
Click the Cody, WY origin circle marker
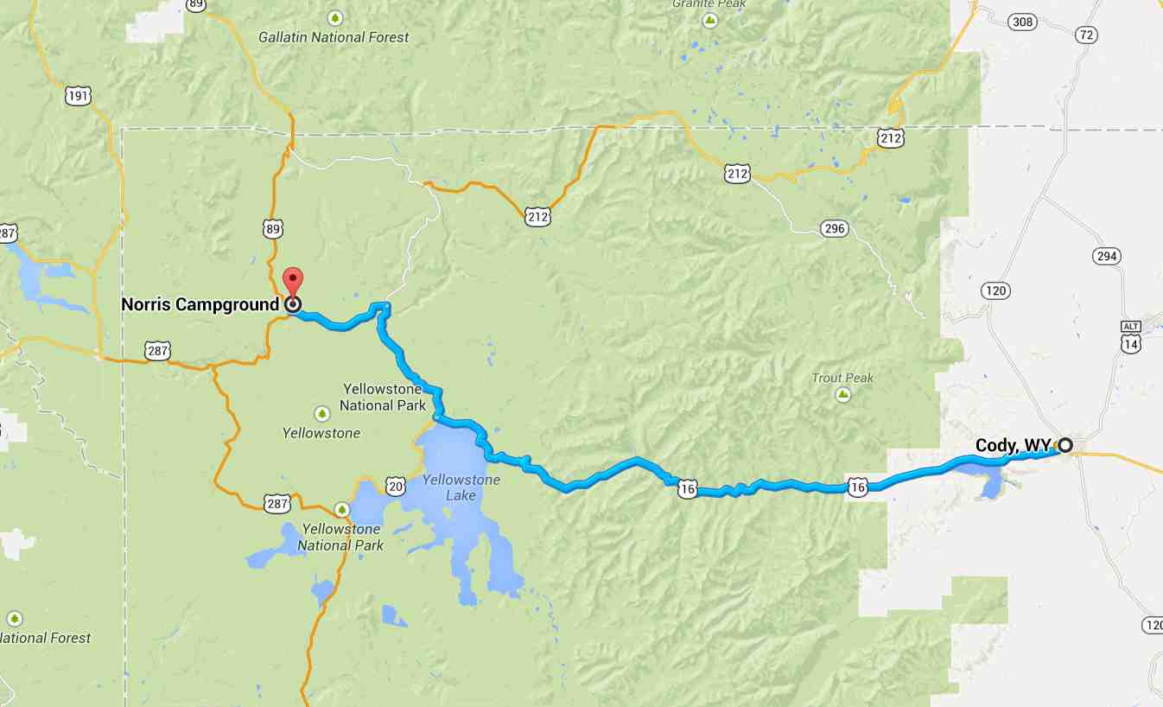(1065, 445)
